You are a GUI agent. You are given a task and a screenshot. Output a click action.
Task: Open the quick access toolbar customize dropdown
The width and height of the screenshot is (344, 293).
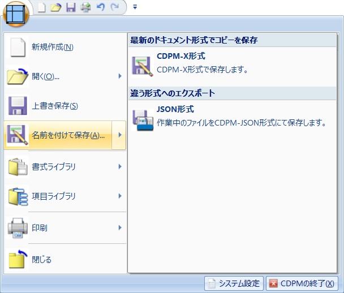click(135, 7)
